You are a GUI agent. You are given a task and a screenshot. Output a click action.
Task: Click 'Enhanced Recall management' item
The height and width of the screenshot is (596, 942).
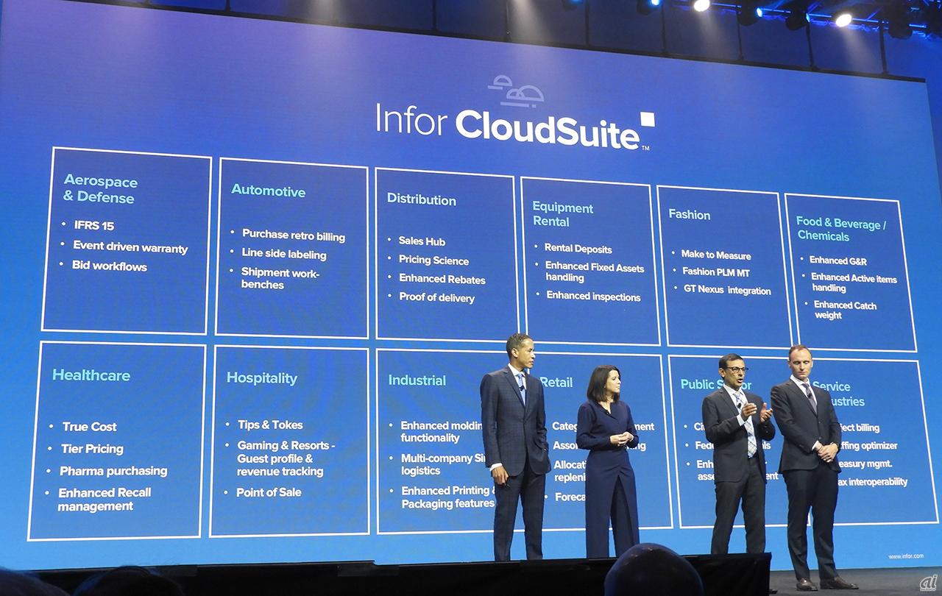[105, 500]
